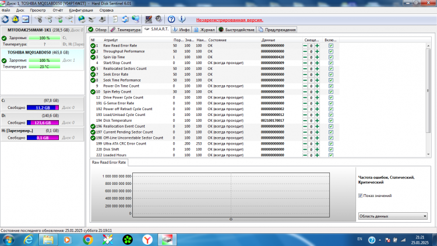Open the 'Область данных' dropdown
This screenshot has height=246, width=437.
coord(393,216)
